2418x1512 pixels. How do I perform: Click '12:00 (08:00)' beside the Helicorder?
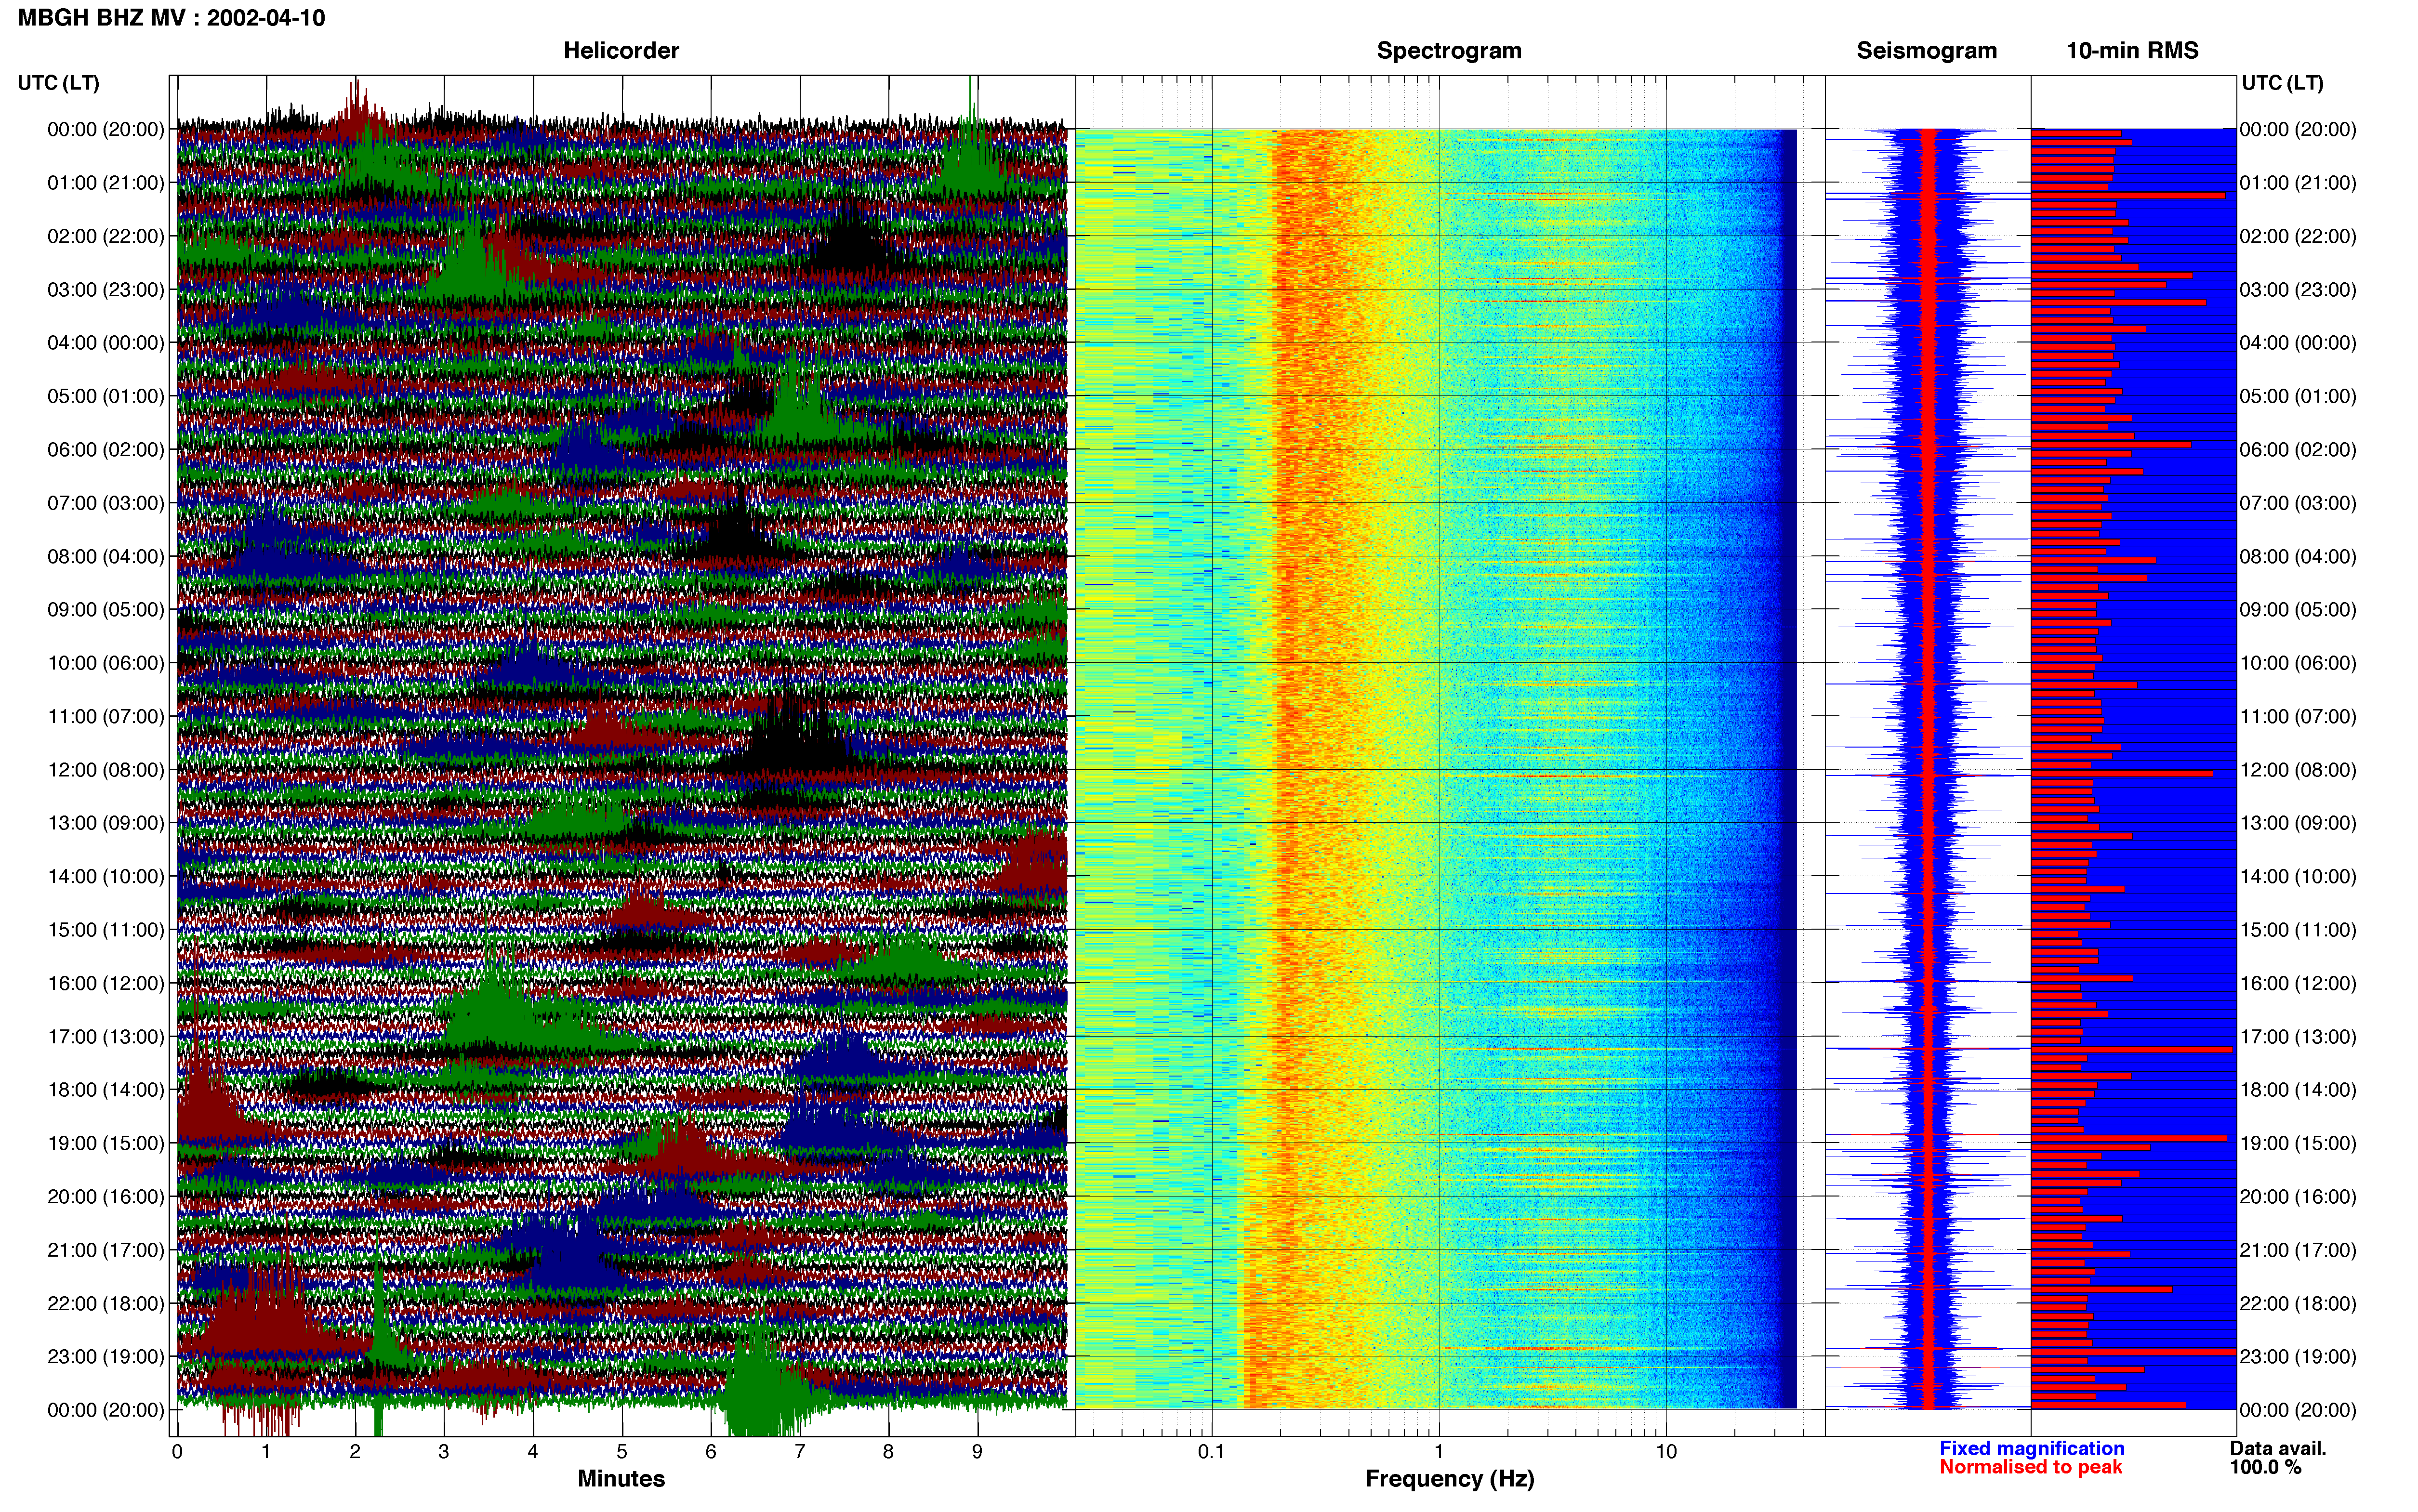point(106,770)
